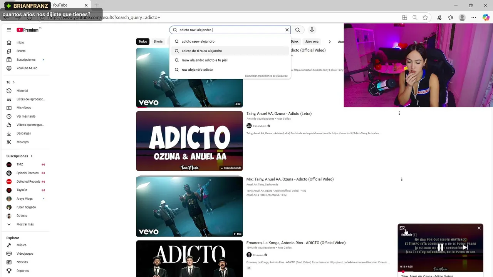
Task: Open Vídeos que me gustan
Action: [25, 125]
